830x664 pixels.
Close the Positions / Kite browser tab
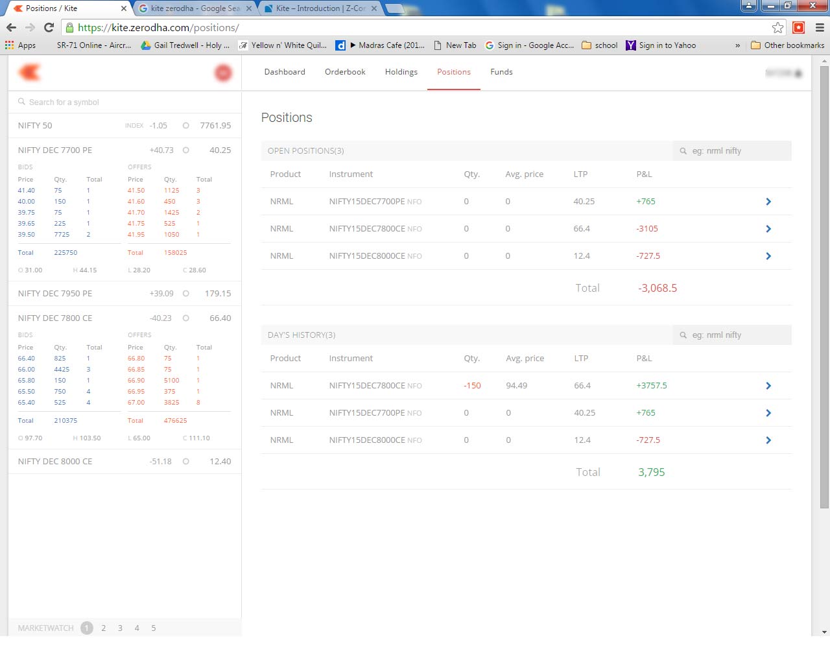tap(124, 8)
